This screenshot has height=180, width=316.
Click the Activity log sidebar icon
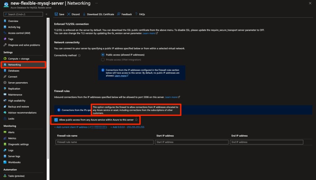pyautogui.click(x=5, y=27)
